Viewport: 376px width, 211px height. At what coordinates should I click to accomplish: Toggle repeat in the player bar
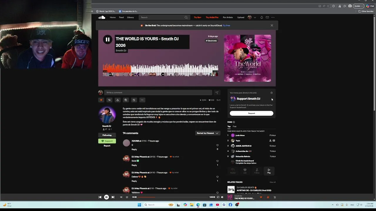[x=127, y=197]
